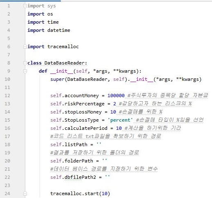
Task: Click line number 18 in gutter
Action: coord(7,145)
